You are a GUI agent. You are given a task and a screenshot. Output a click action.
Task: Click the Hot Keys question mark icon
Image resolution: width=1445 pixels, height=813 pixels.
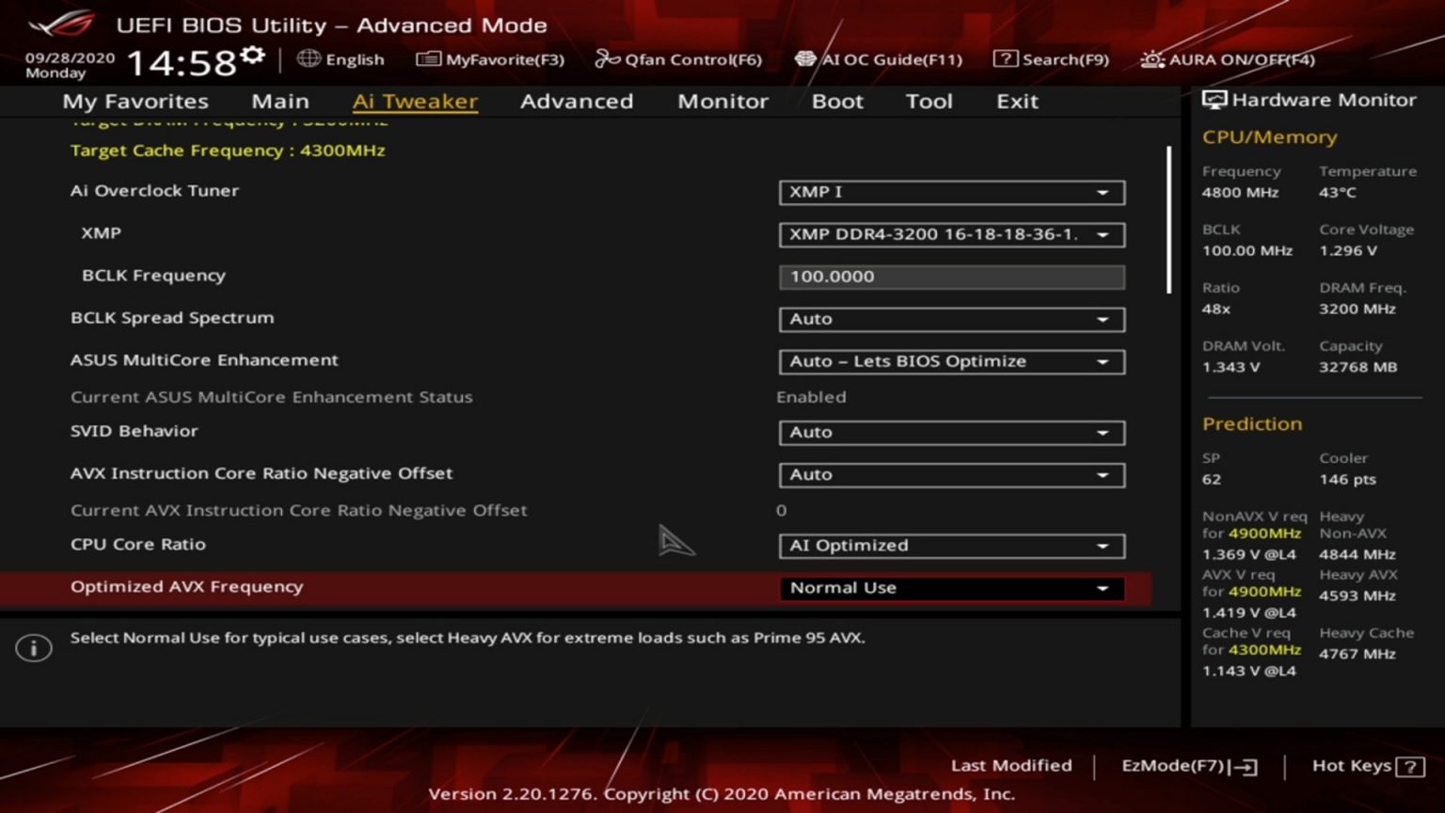1409,767
